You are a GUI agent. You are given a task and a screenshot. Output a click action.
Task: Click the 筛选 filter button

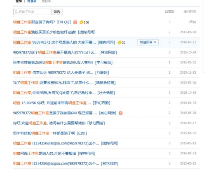57,12
